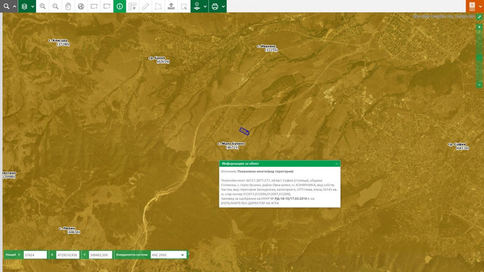Screen dimensions: 484x272
Task: Select the zoom out tool
Action: click(55, 6)
